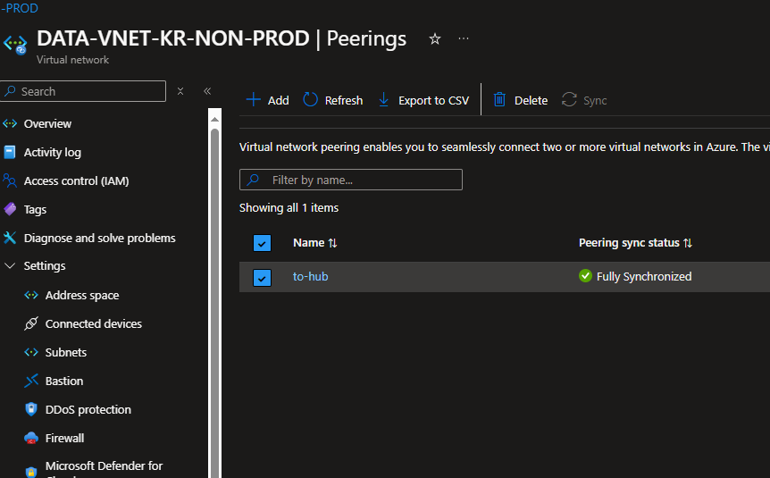The width and height of the screenshot is (770, 478).
Task: Click the 'Showing all 1 items' text
Action: (x=289, y=208)
